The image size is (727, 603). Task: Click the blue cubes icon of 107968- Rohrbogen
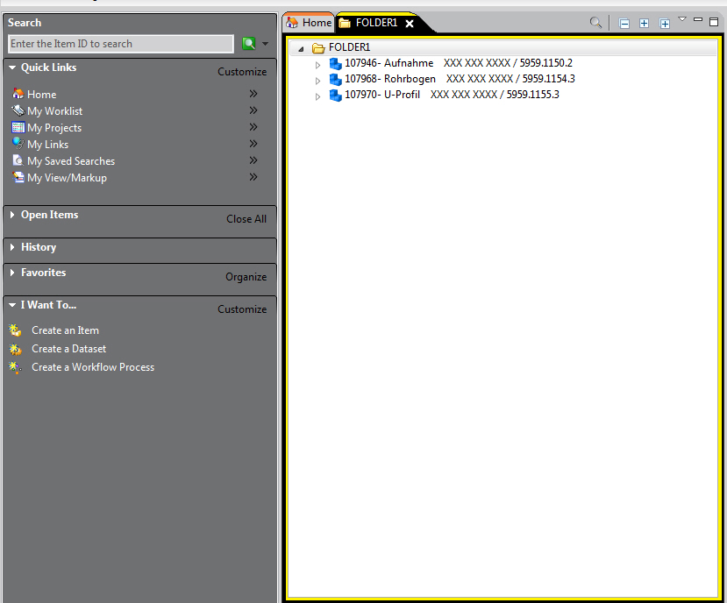(x=335, y=79)
